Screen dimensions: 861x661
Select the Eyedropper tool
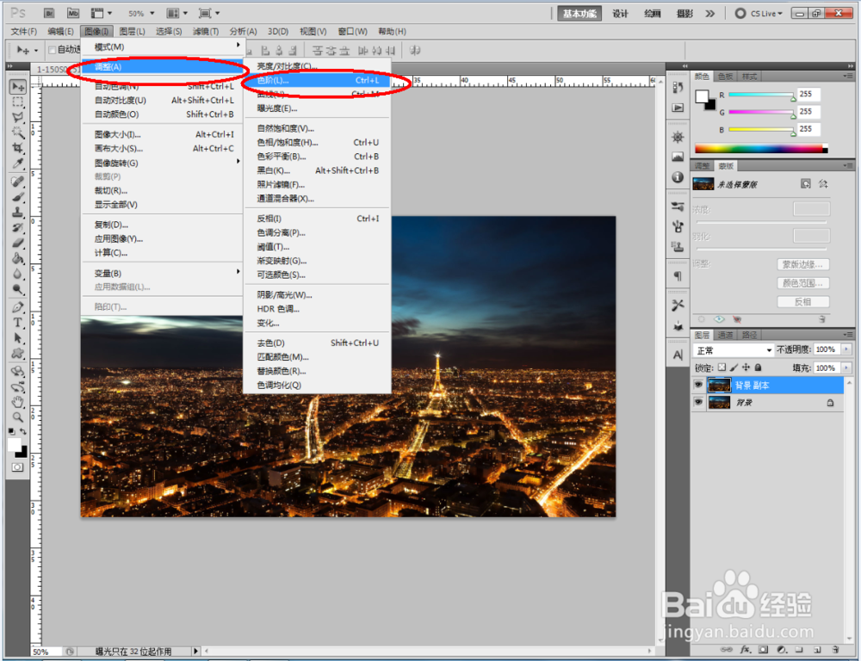(x=17, y=164)
